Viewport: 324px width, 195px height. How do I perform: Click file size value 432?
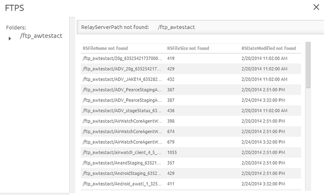(171, 79)
